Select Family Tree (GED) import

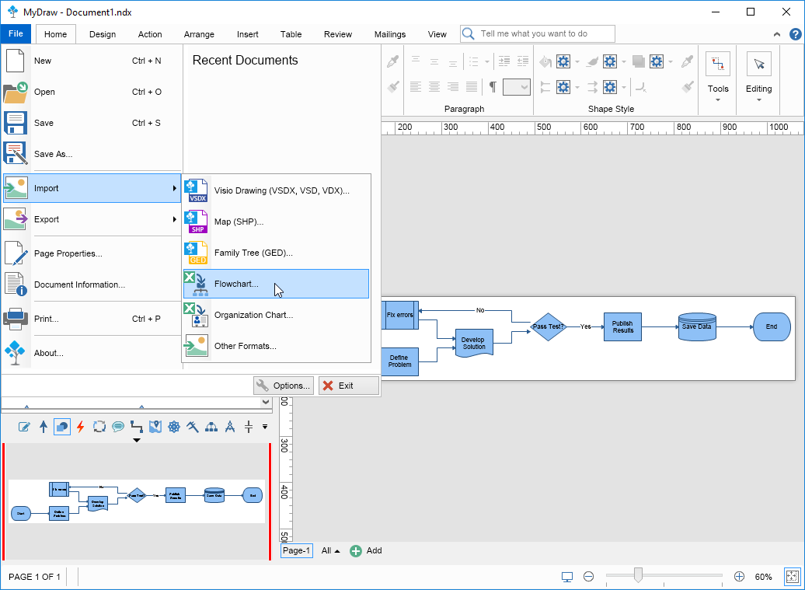click(x=276, y=253)
